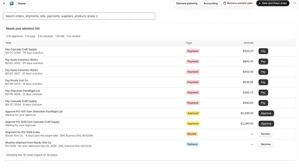The width and height of the screenshot is (299, 168).
Task: Click the 'Needs your attention (14)' heading
Action: tap(23, 29)
